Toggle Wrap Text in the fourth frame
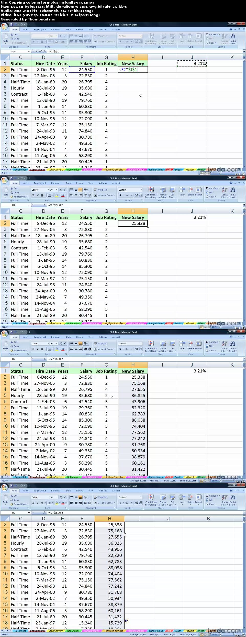 tap(100, 497)
